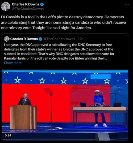Open the @TheCharlesDowns handle in the quoted tweet
The height and width of the screenshot is (143, 133).
(59, 39)
